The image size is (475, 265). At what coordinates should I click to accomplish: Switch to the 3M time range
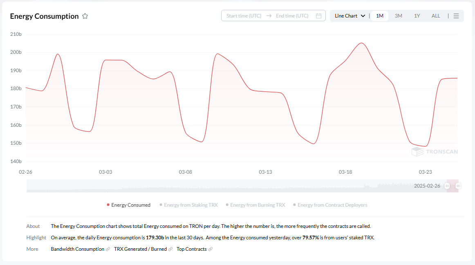pyautogui.click(x=399, y=16)
